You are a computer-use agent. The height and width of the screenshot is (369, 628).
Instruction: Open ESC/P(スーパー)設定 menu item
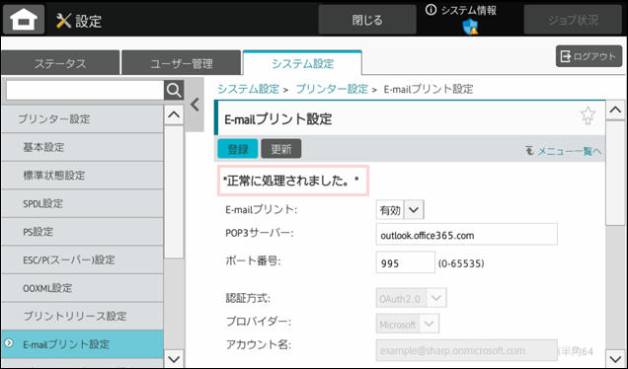coord(82,259)
